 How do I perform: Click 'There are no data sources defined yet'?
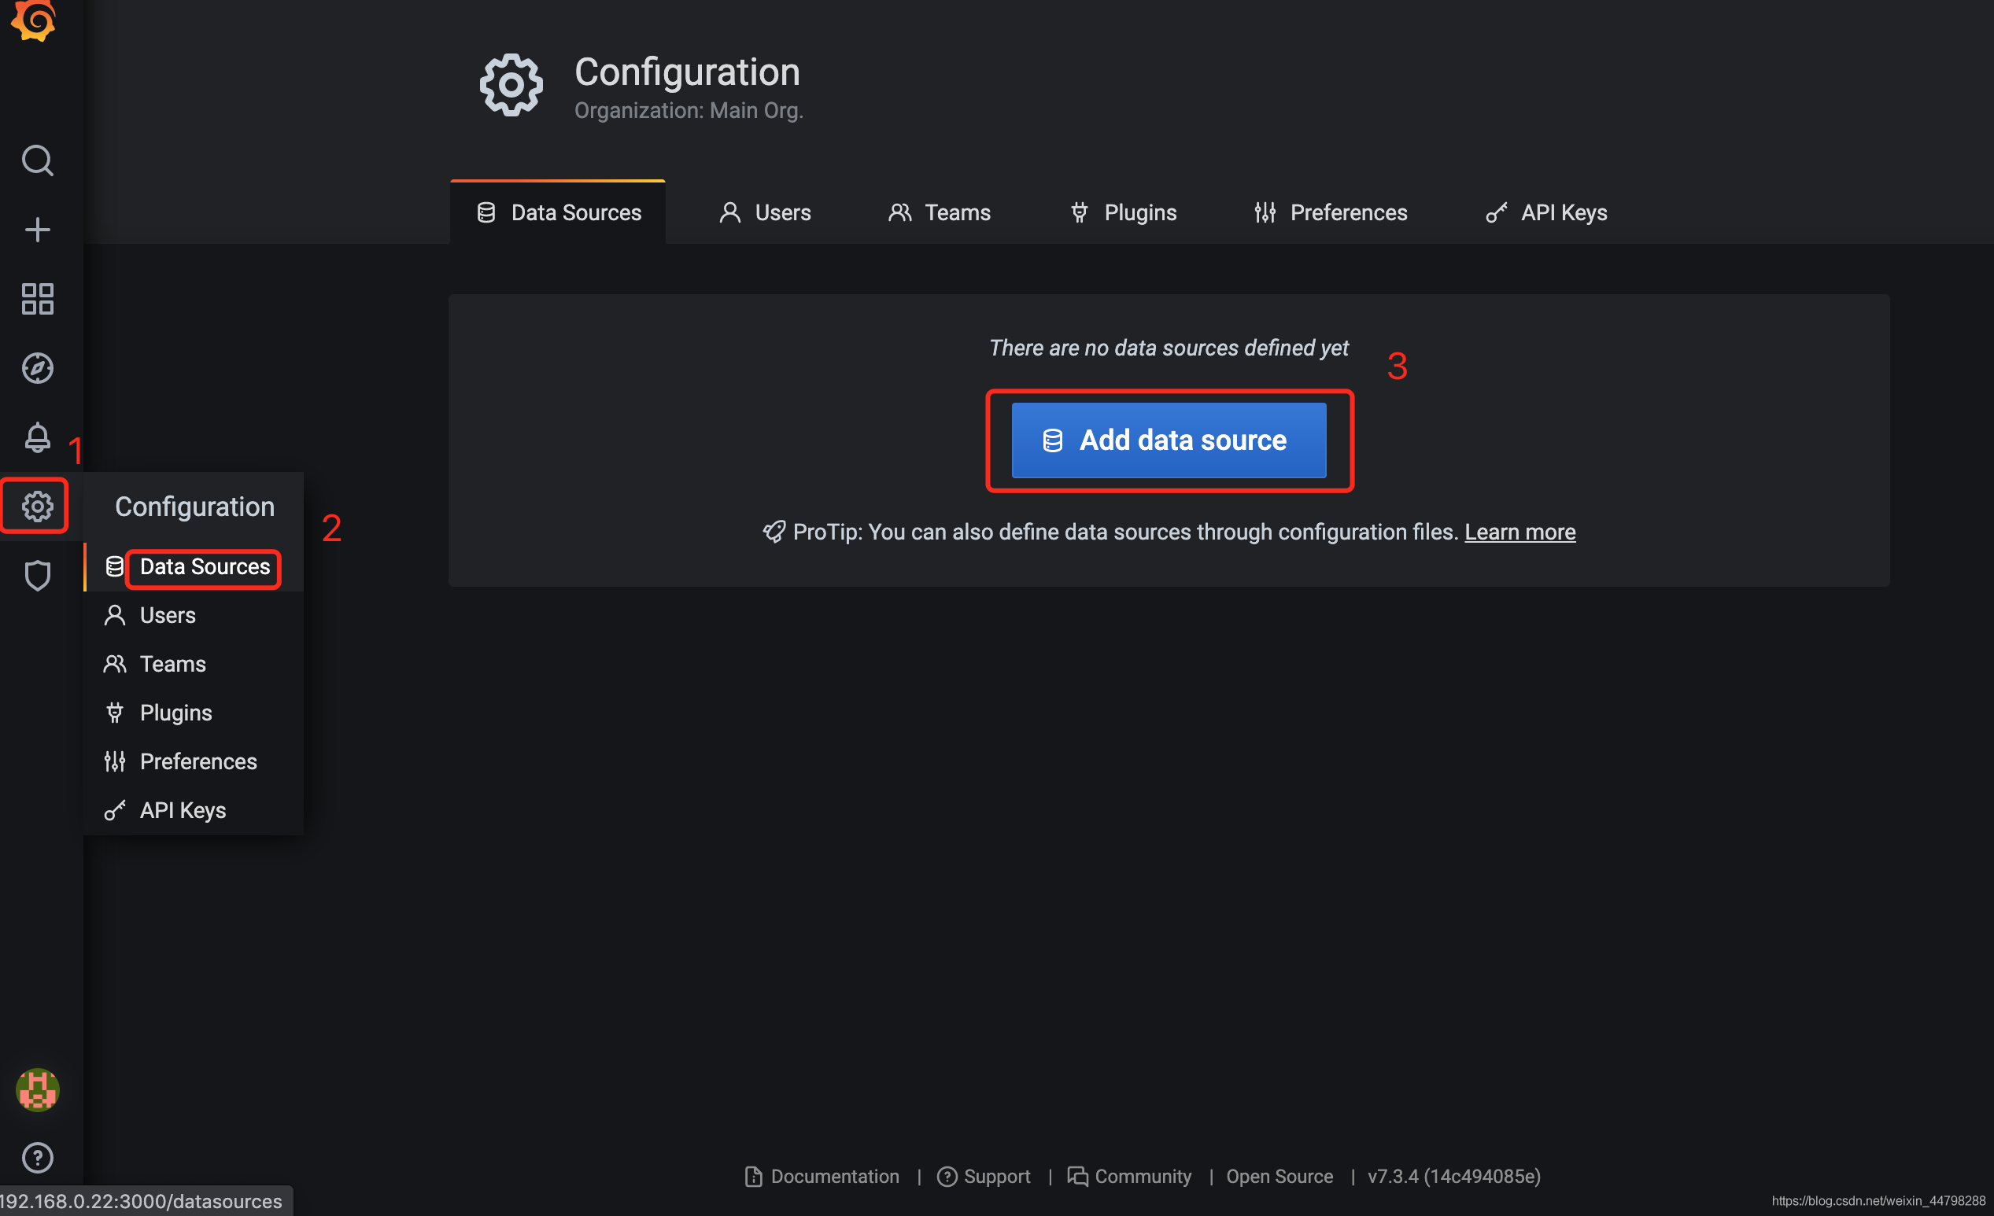tap(1169, 348)
